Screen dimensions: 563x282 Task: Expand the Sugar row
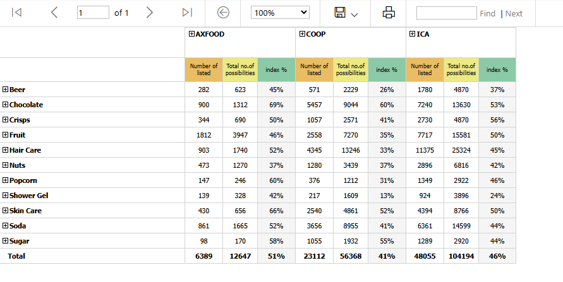coord(6,241)
